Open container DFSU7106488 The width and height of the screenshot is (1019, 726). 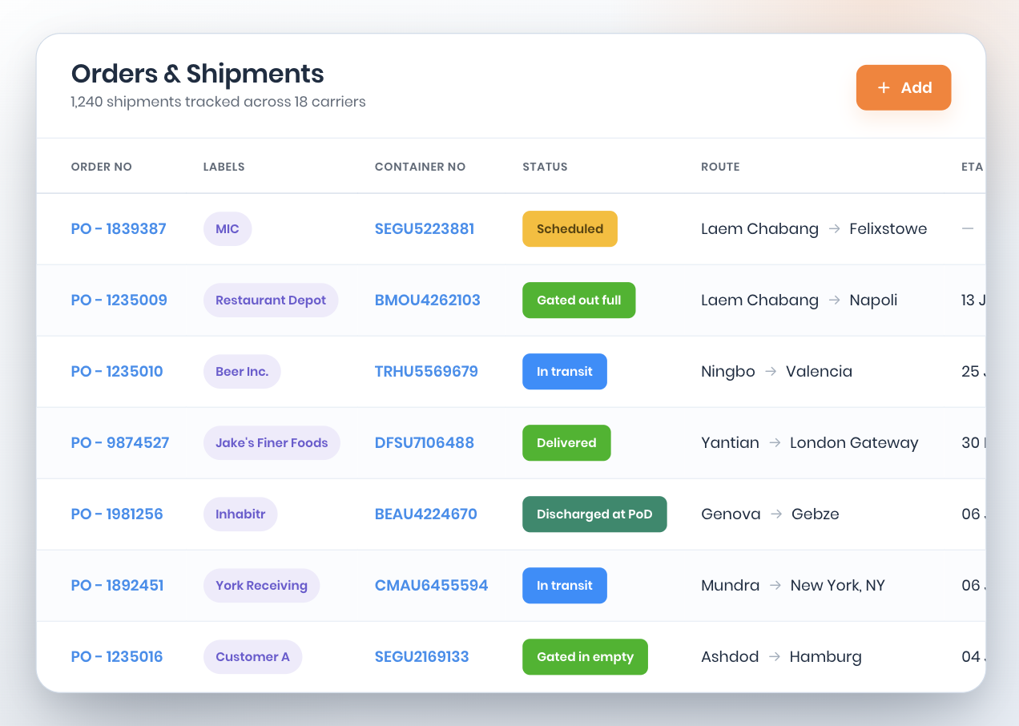pyautogui.click(x=425, y=443)
